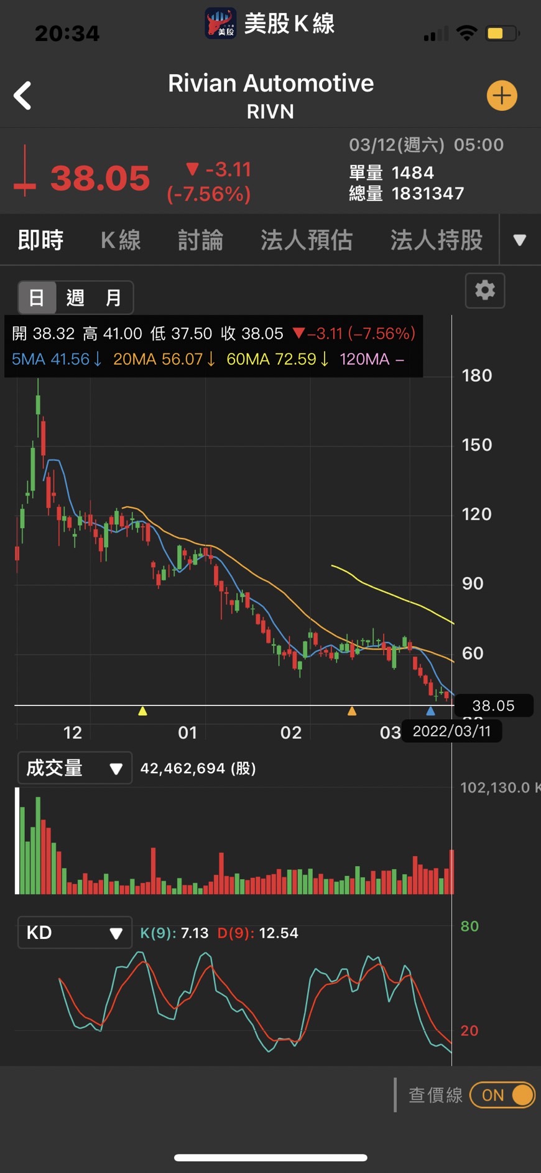Tap the back arrow icon
The height and width of the screenshot is (1173, 541).
coord(22,96)
